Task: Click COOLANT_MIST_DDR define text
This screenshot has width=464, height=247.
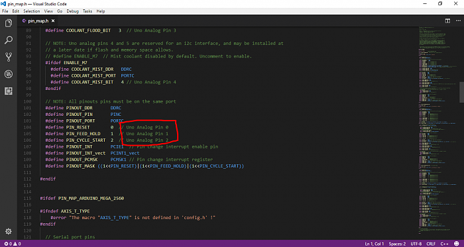Action: 92,69
